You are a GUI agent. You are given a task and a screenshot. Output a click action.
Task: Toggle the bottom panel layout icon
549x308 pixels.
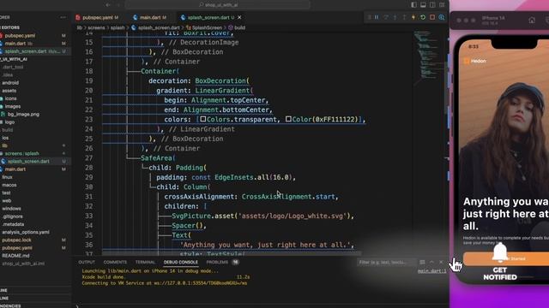click(x=423, y=5)
